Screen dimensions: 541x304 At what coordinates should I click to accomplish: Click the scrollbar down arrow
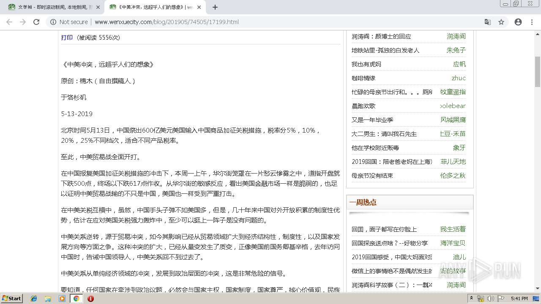click(x=538, y=288)
